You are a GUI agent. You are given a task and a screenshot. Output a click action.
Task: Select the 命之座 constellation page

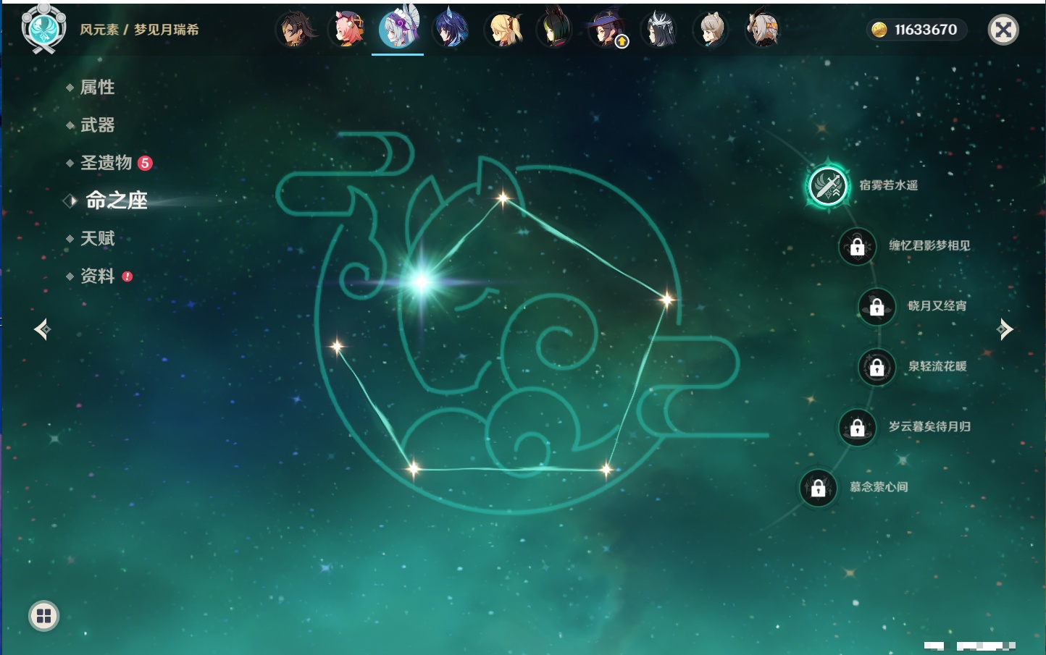[116, 200]
